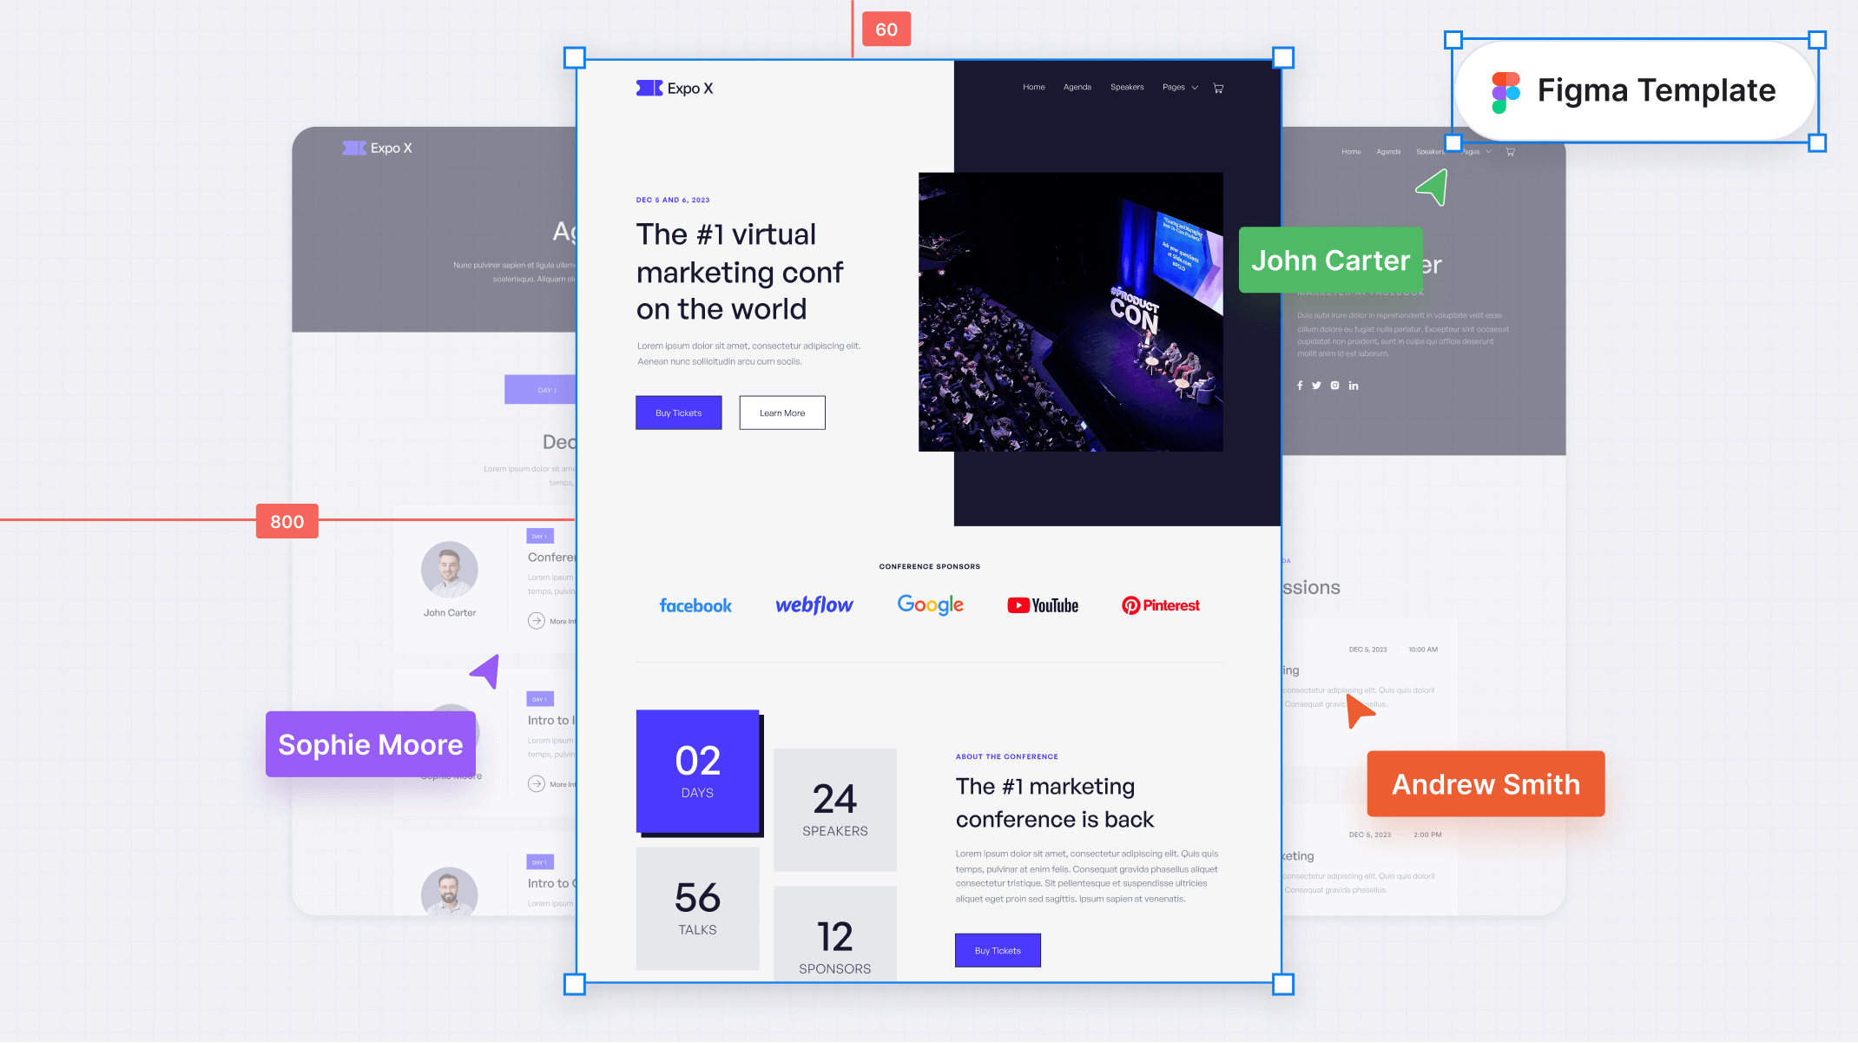Select the John Carter name label
This screenshot has height=1043, width=1858.
pyautogui.click(x=1331, y=261)
